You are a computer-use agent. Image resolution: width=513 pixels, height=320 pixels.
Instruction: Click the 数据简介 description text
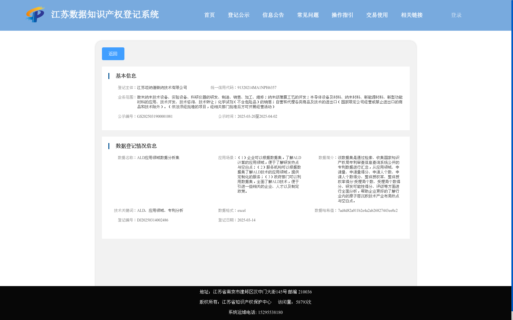(369, 179)
